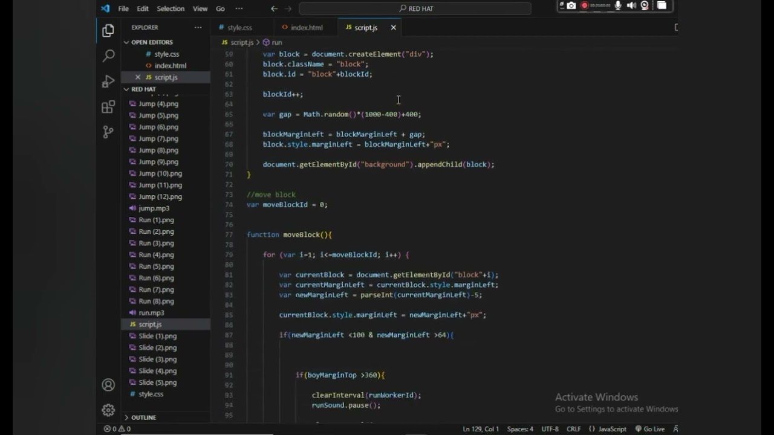
Task: Open the jump.mp3 file
Action: 166,208
